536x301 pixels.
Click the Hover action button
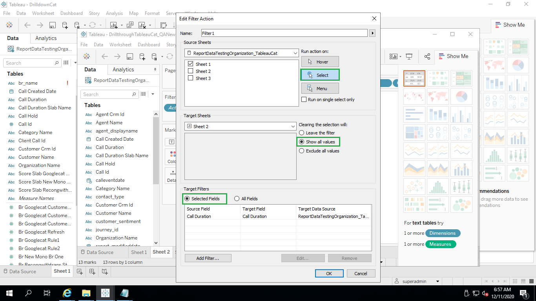pyautogui.click(x=320, y=62)
